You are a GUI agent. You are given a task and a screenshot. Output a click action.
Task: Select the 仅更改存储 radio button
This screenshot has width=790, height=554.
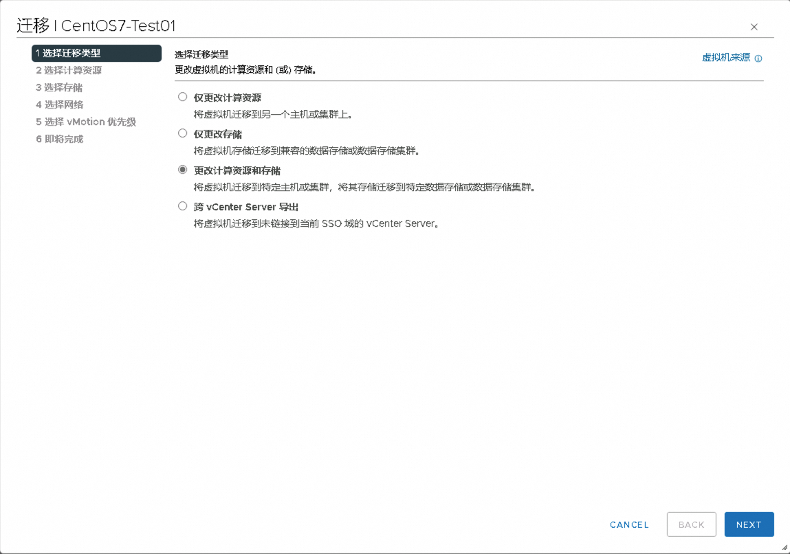182,133
